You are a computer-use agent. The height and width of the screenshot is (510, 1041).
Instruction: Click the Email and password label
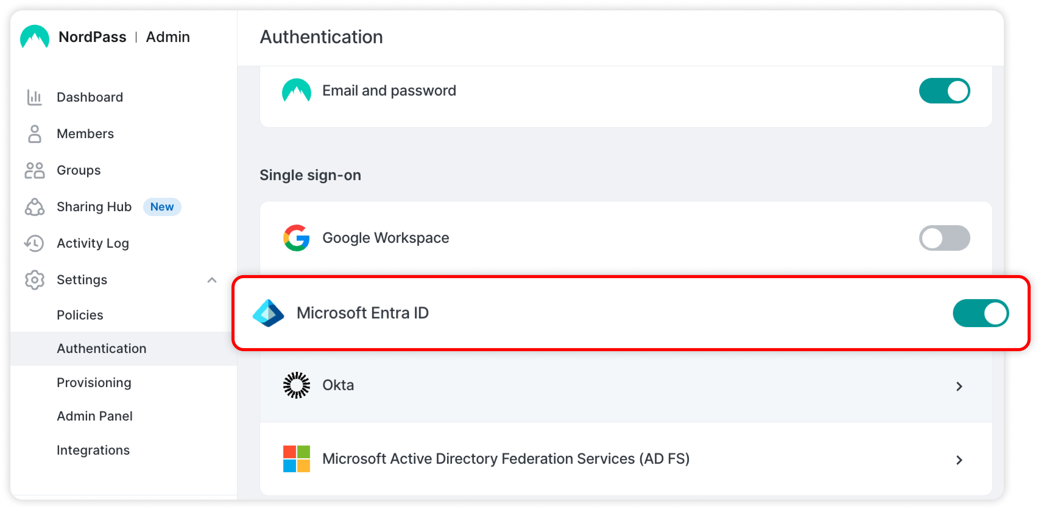coord(389,90)
